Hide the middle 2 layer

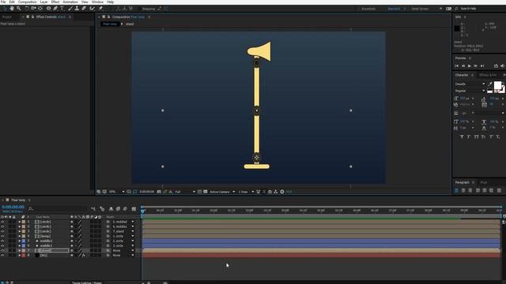click(x=2, y=241)
